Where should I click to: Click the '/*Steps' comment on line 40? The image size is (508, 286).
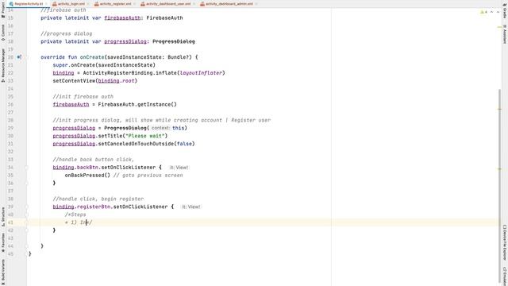pyautogui.click(x=75, y=214)
